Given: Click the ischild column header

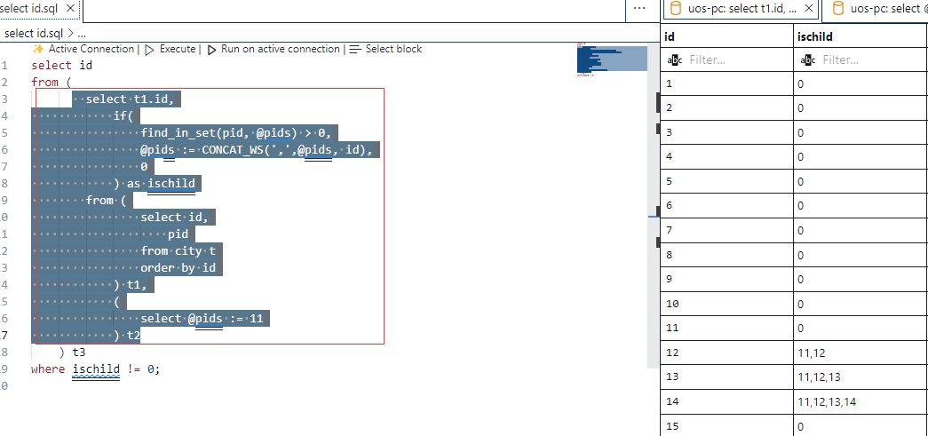Looking at the screenshot, I should pos(861,36).
